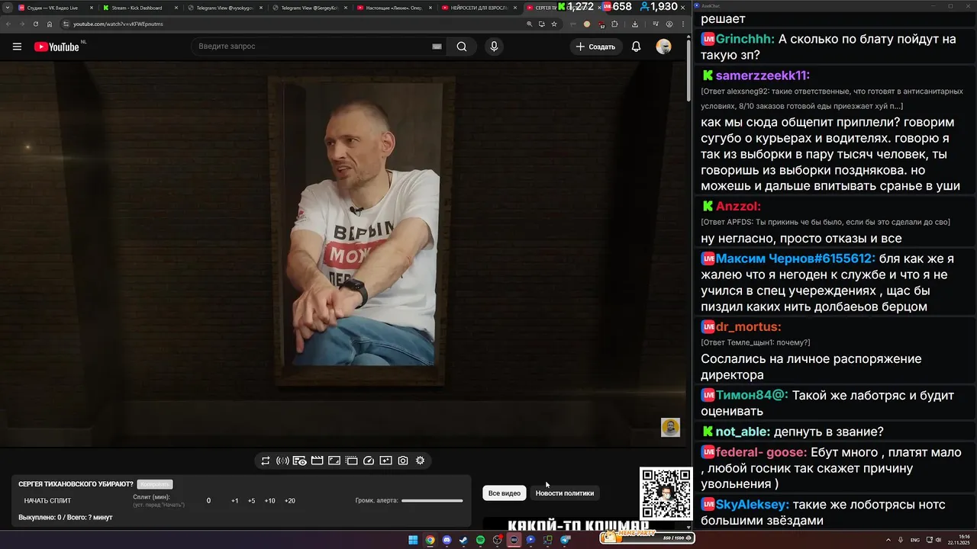Open Steam from the taskbar
The height and width of the screenshot is (549, 977).
(x=463, y=540)
